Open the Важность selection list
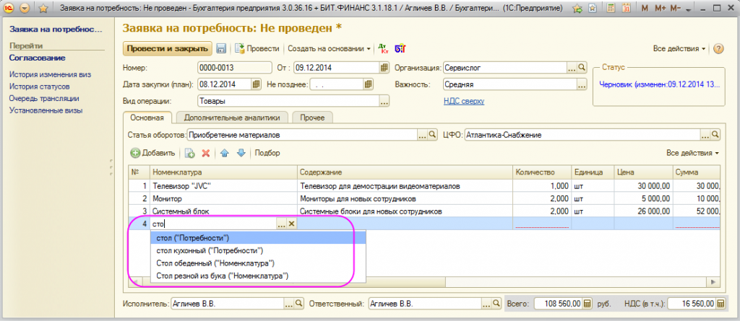740x321 pixels. (581, 84)
